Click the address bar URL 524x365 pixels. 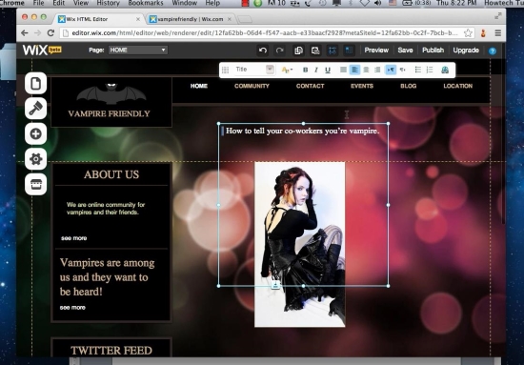point(264,32)
